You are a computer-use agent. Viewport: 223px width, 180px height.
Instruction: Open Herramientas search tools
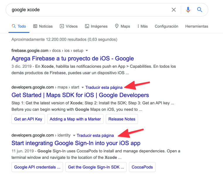[x=197, y=26]
